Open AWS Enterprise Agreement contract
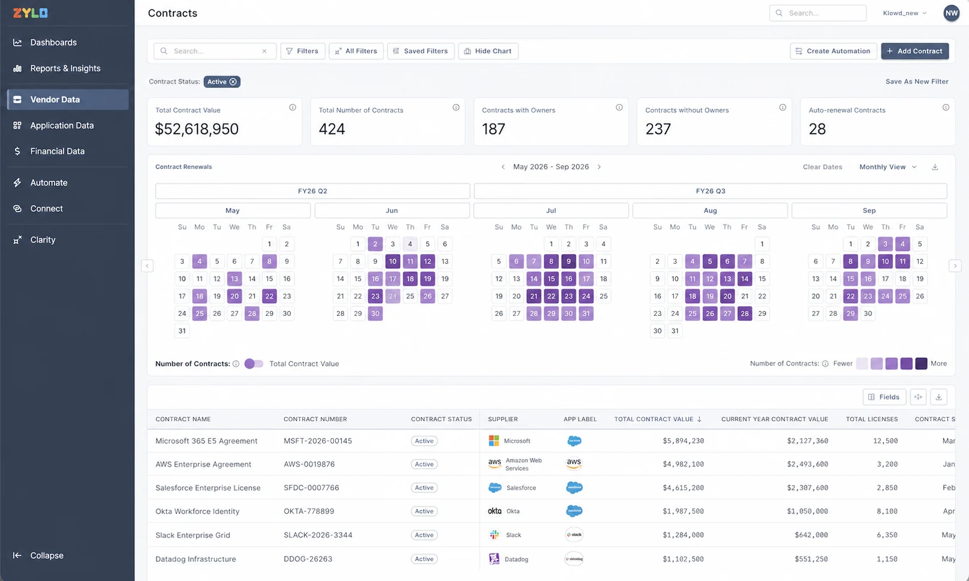The width and height of the screenshot is (969, 581). point(203,464)
